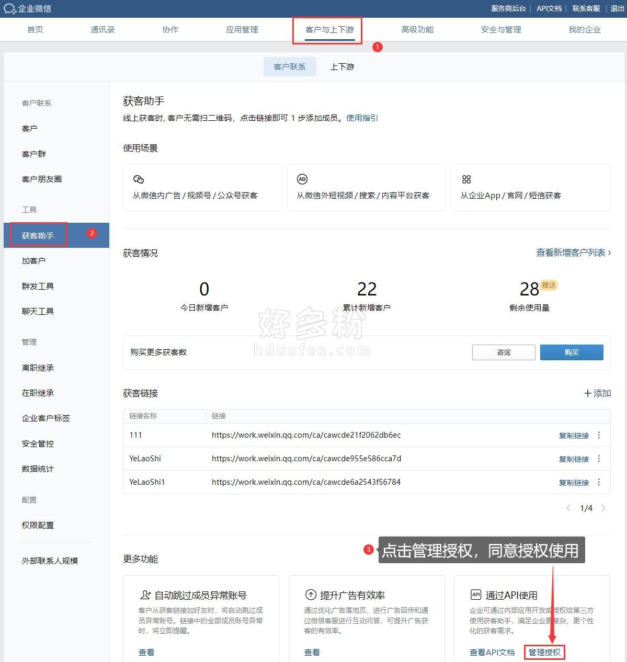Go to previous page of links

point(568,508)
